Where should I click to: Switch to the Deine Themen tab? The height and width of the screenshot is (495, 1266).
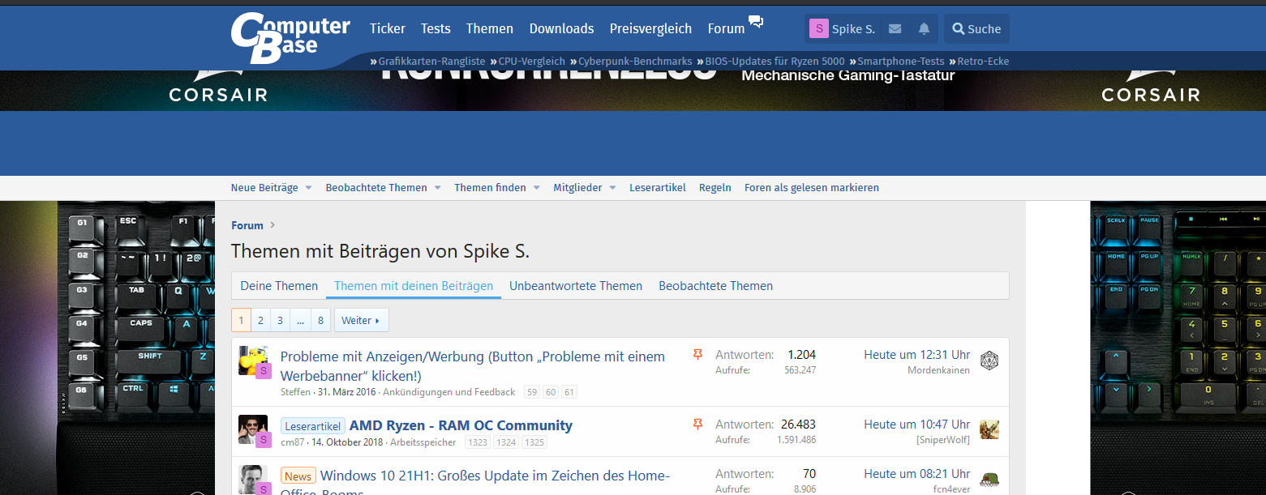(279, 286)
